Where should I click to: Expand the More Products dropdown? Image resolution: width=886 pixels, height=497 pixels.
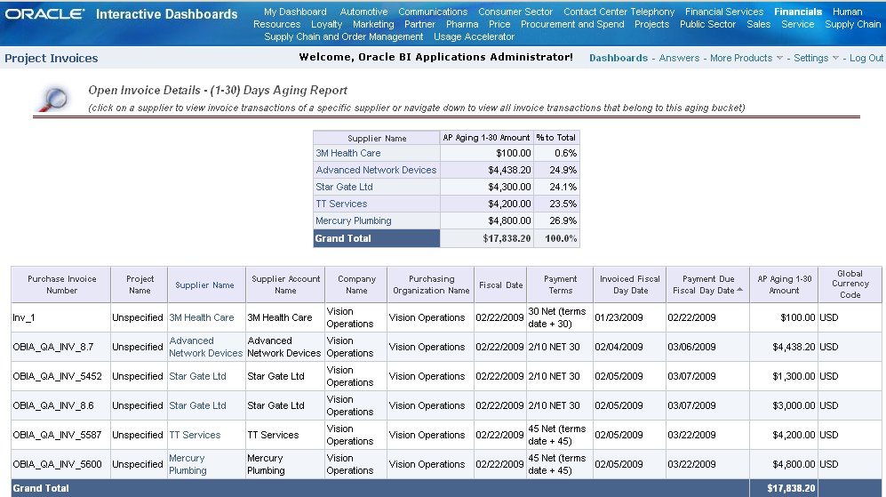click(779, 59)
